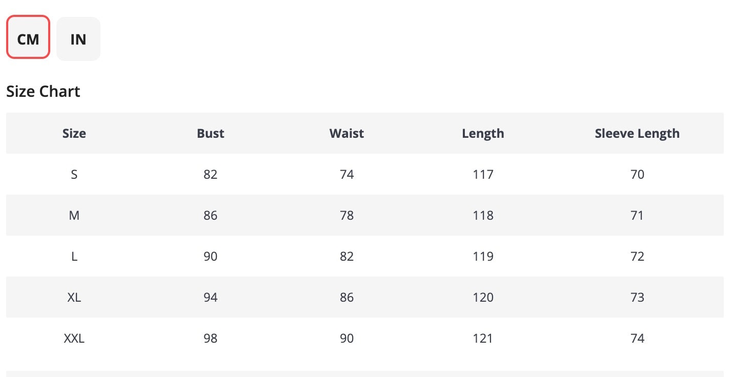Click the Size column header
The width and height of the screenshot is (735, 377).
[74, 133]
